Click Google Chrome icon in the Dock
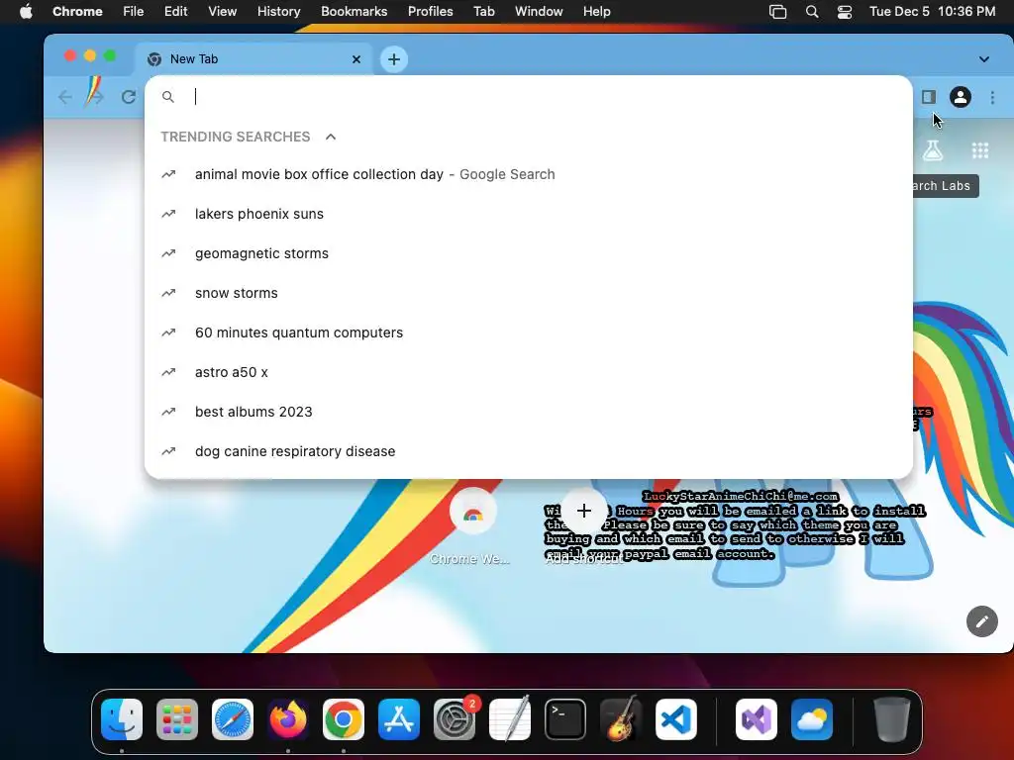This screenshot has width=1014, height=760. point(344,719)
